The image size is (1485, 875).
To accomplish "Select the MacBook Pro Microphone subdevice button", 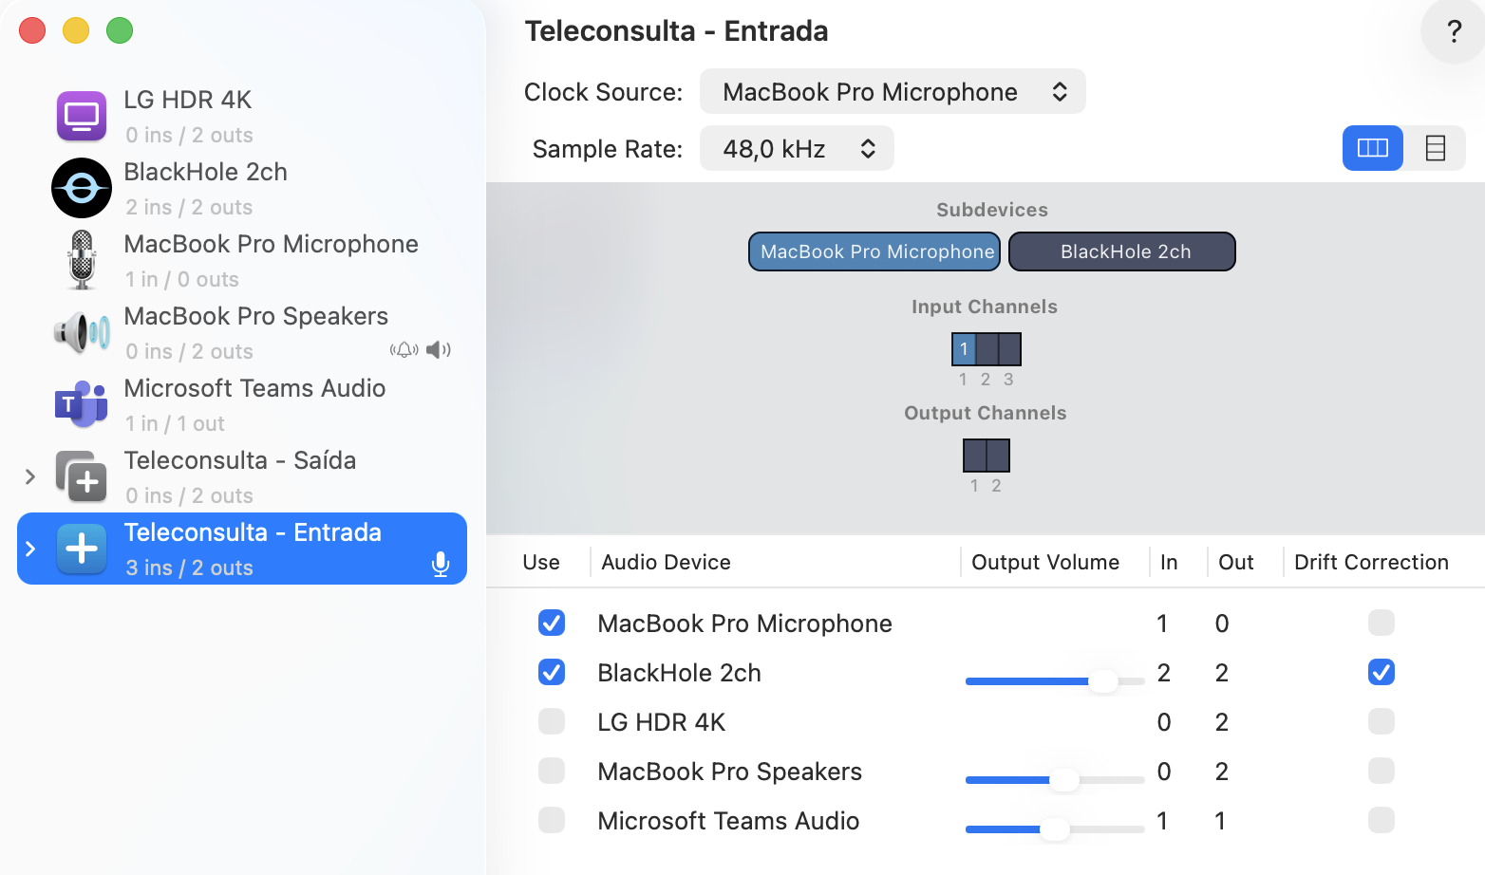I will point(874,251).
